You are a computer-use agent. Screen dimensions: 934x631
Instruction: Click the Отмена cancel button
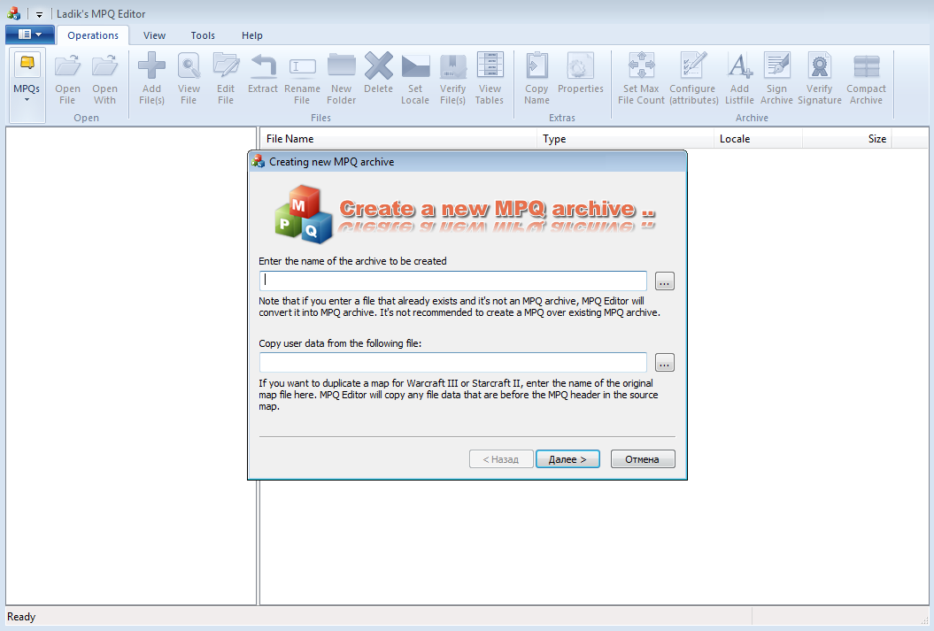[643, 459]
